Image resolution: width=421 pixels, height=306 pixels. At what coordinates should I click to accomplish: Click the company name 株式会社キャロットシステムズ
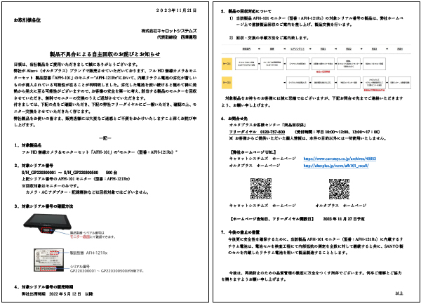tap(169, 31)
